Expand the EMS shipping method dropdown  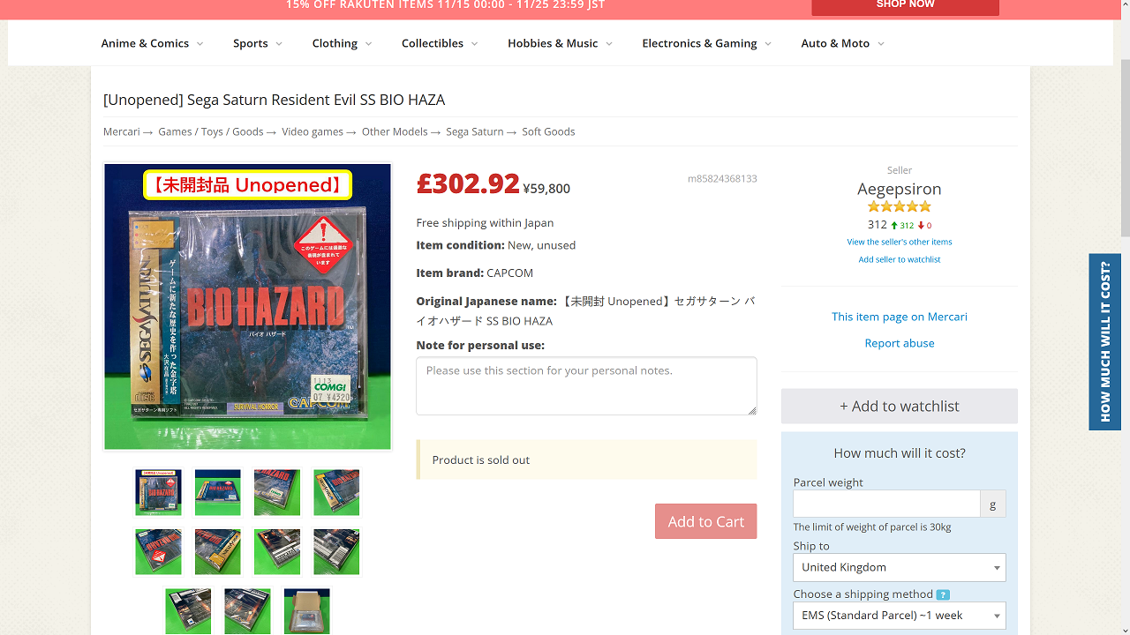coord(899,615)
